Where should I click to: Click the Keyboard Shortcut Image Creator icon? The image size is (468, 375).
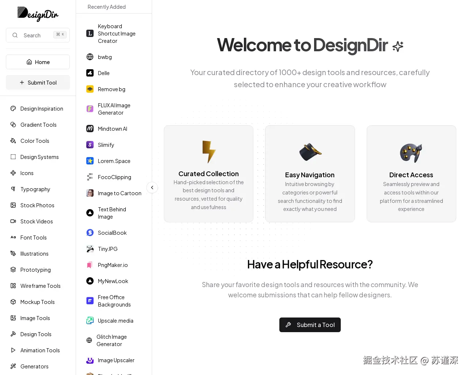pos(90,33)
